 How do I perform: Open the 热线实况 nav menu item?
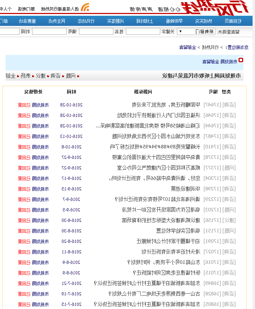point(204,21)
